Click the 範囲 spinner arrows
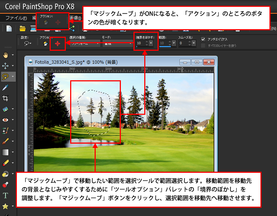This screenshot has width=277, height=216. [x=170, y=43]
